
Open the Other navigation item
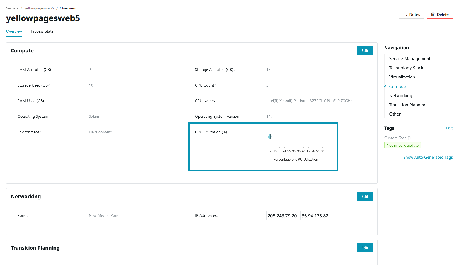click(395, 114)
